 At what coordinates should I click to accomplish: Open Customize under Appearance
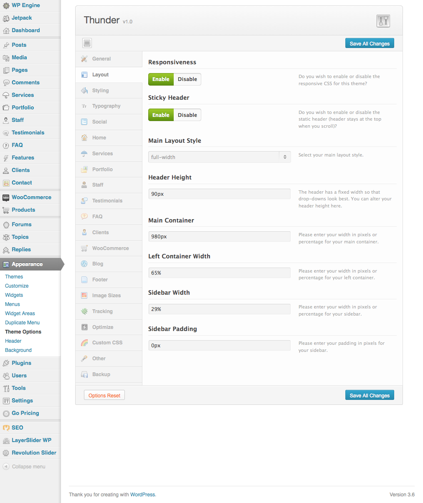click(x=17, y=286)
